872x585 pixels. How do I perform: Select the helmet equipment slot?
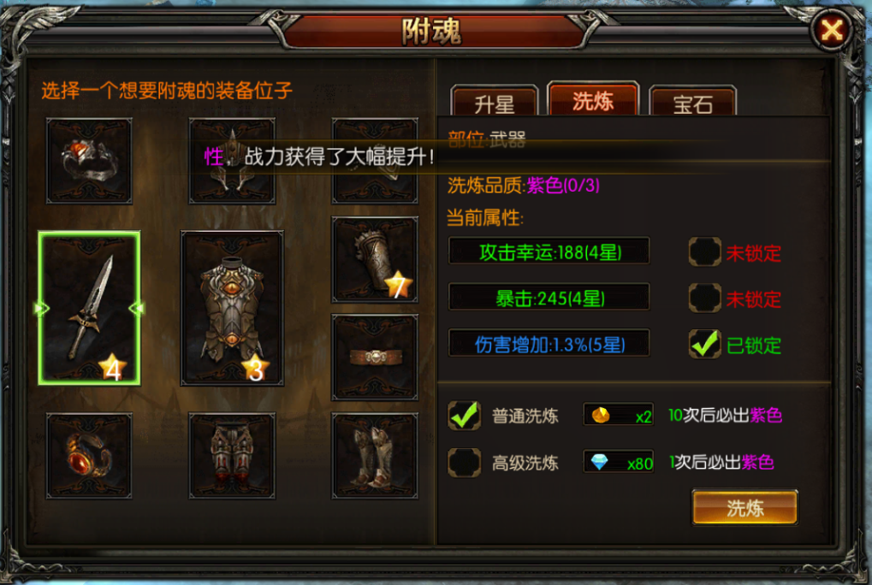232,161
